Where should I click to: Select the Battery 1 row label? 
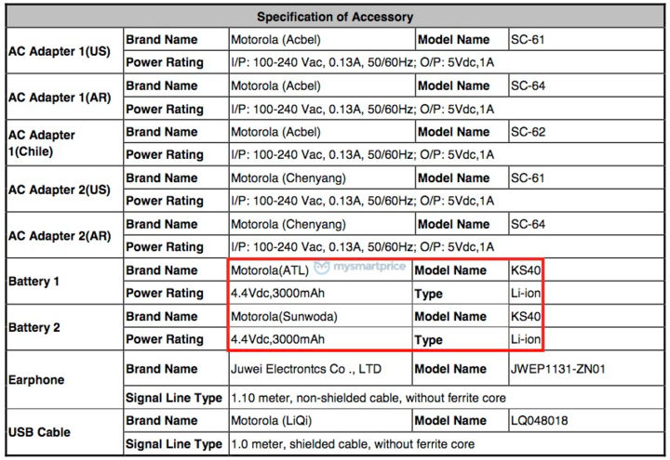[x=35, y=281]
